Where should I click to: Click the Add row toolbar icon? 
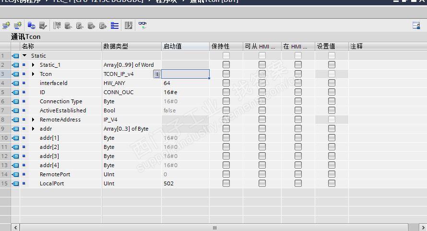[x=18, y=25]
